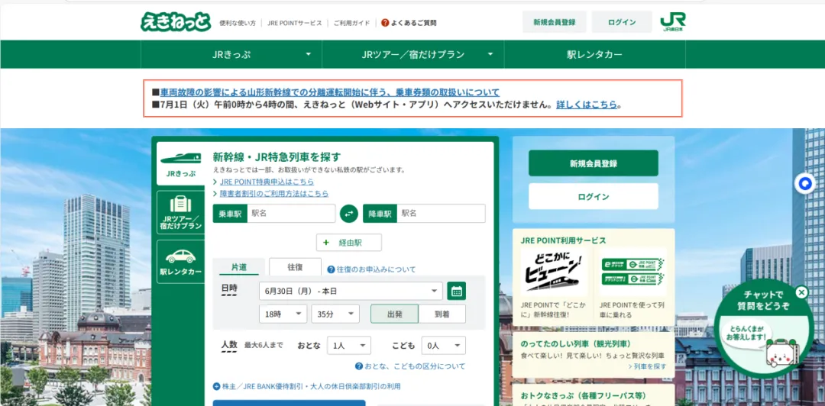Screen dimensions: 825x406
Task: Switch to the 往復 round-trip tab
Action: tap(295, 266)
